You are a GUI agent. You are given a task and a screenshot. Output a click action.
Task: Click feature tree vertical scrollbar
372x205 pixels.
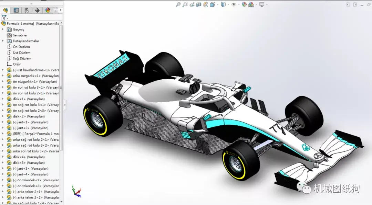click(61, 88)
